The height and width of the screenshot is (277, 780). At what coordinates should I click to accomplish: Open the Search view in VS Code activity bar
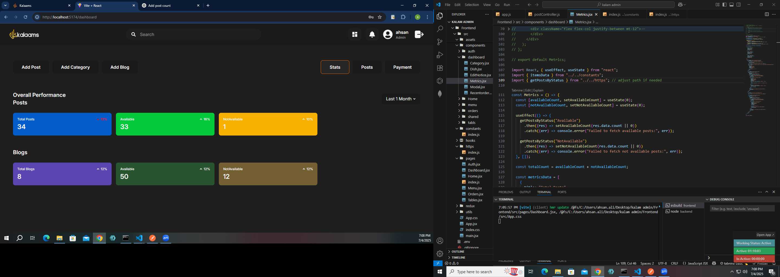pos(440,29)
